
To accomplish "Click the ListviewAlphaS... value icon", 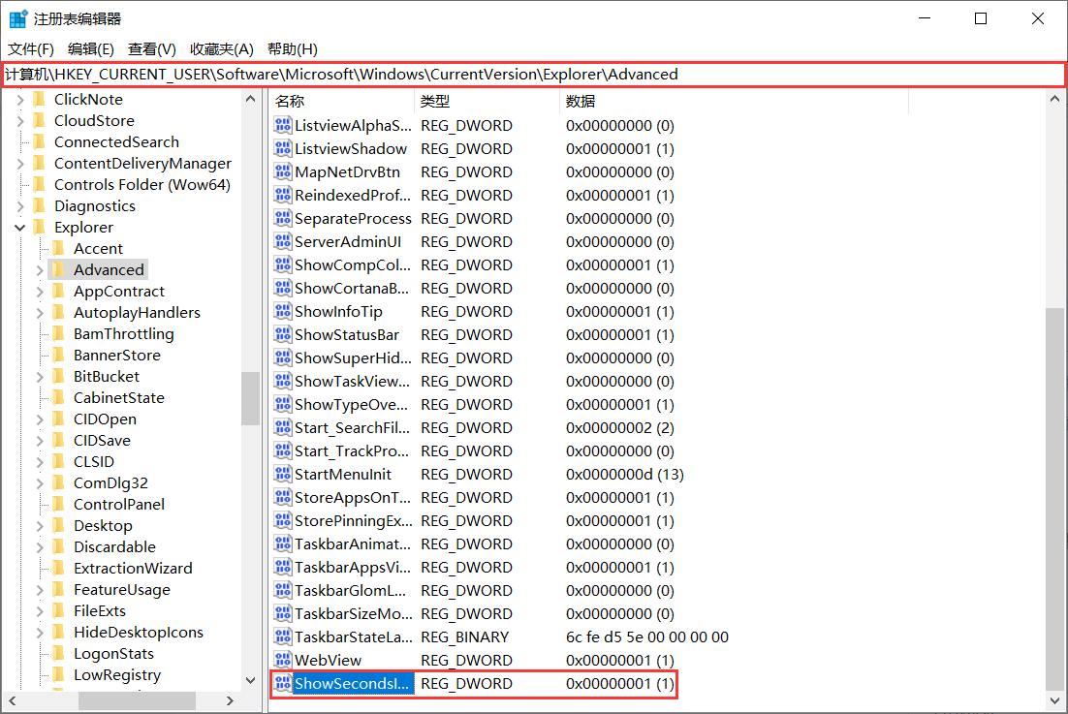I will (x=283, y=125).
